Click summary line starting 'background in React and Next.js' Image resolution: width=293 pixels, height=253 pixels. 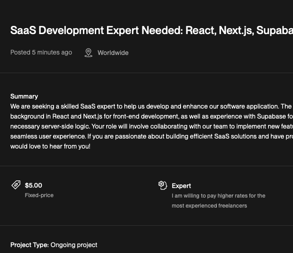[151, 116]
